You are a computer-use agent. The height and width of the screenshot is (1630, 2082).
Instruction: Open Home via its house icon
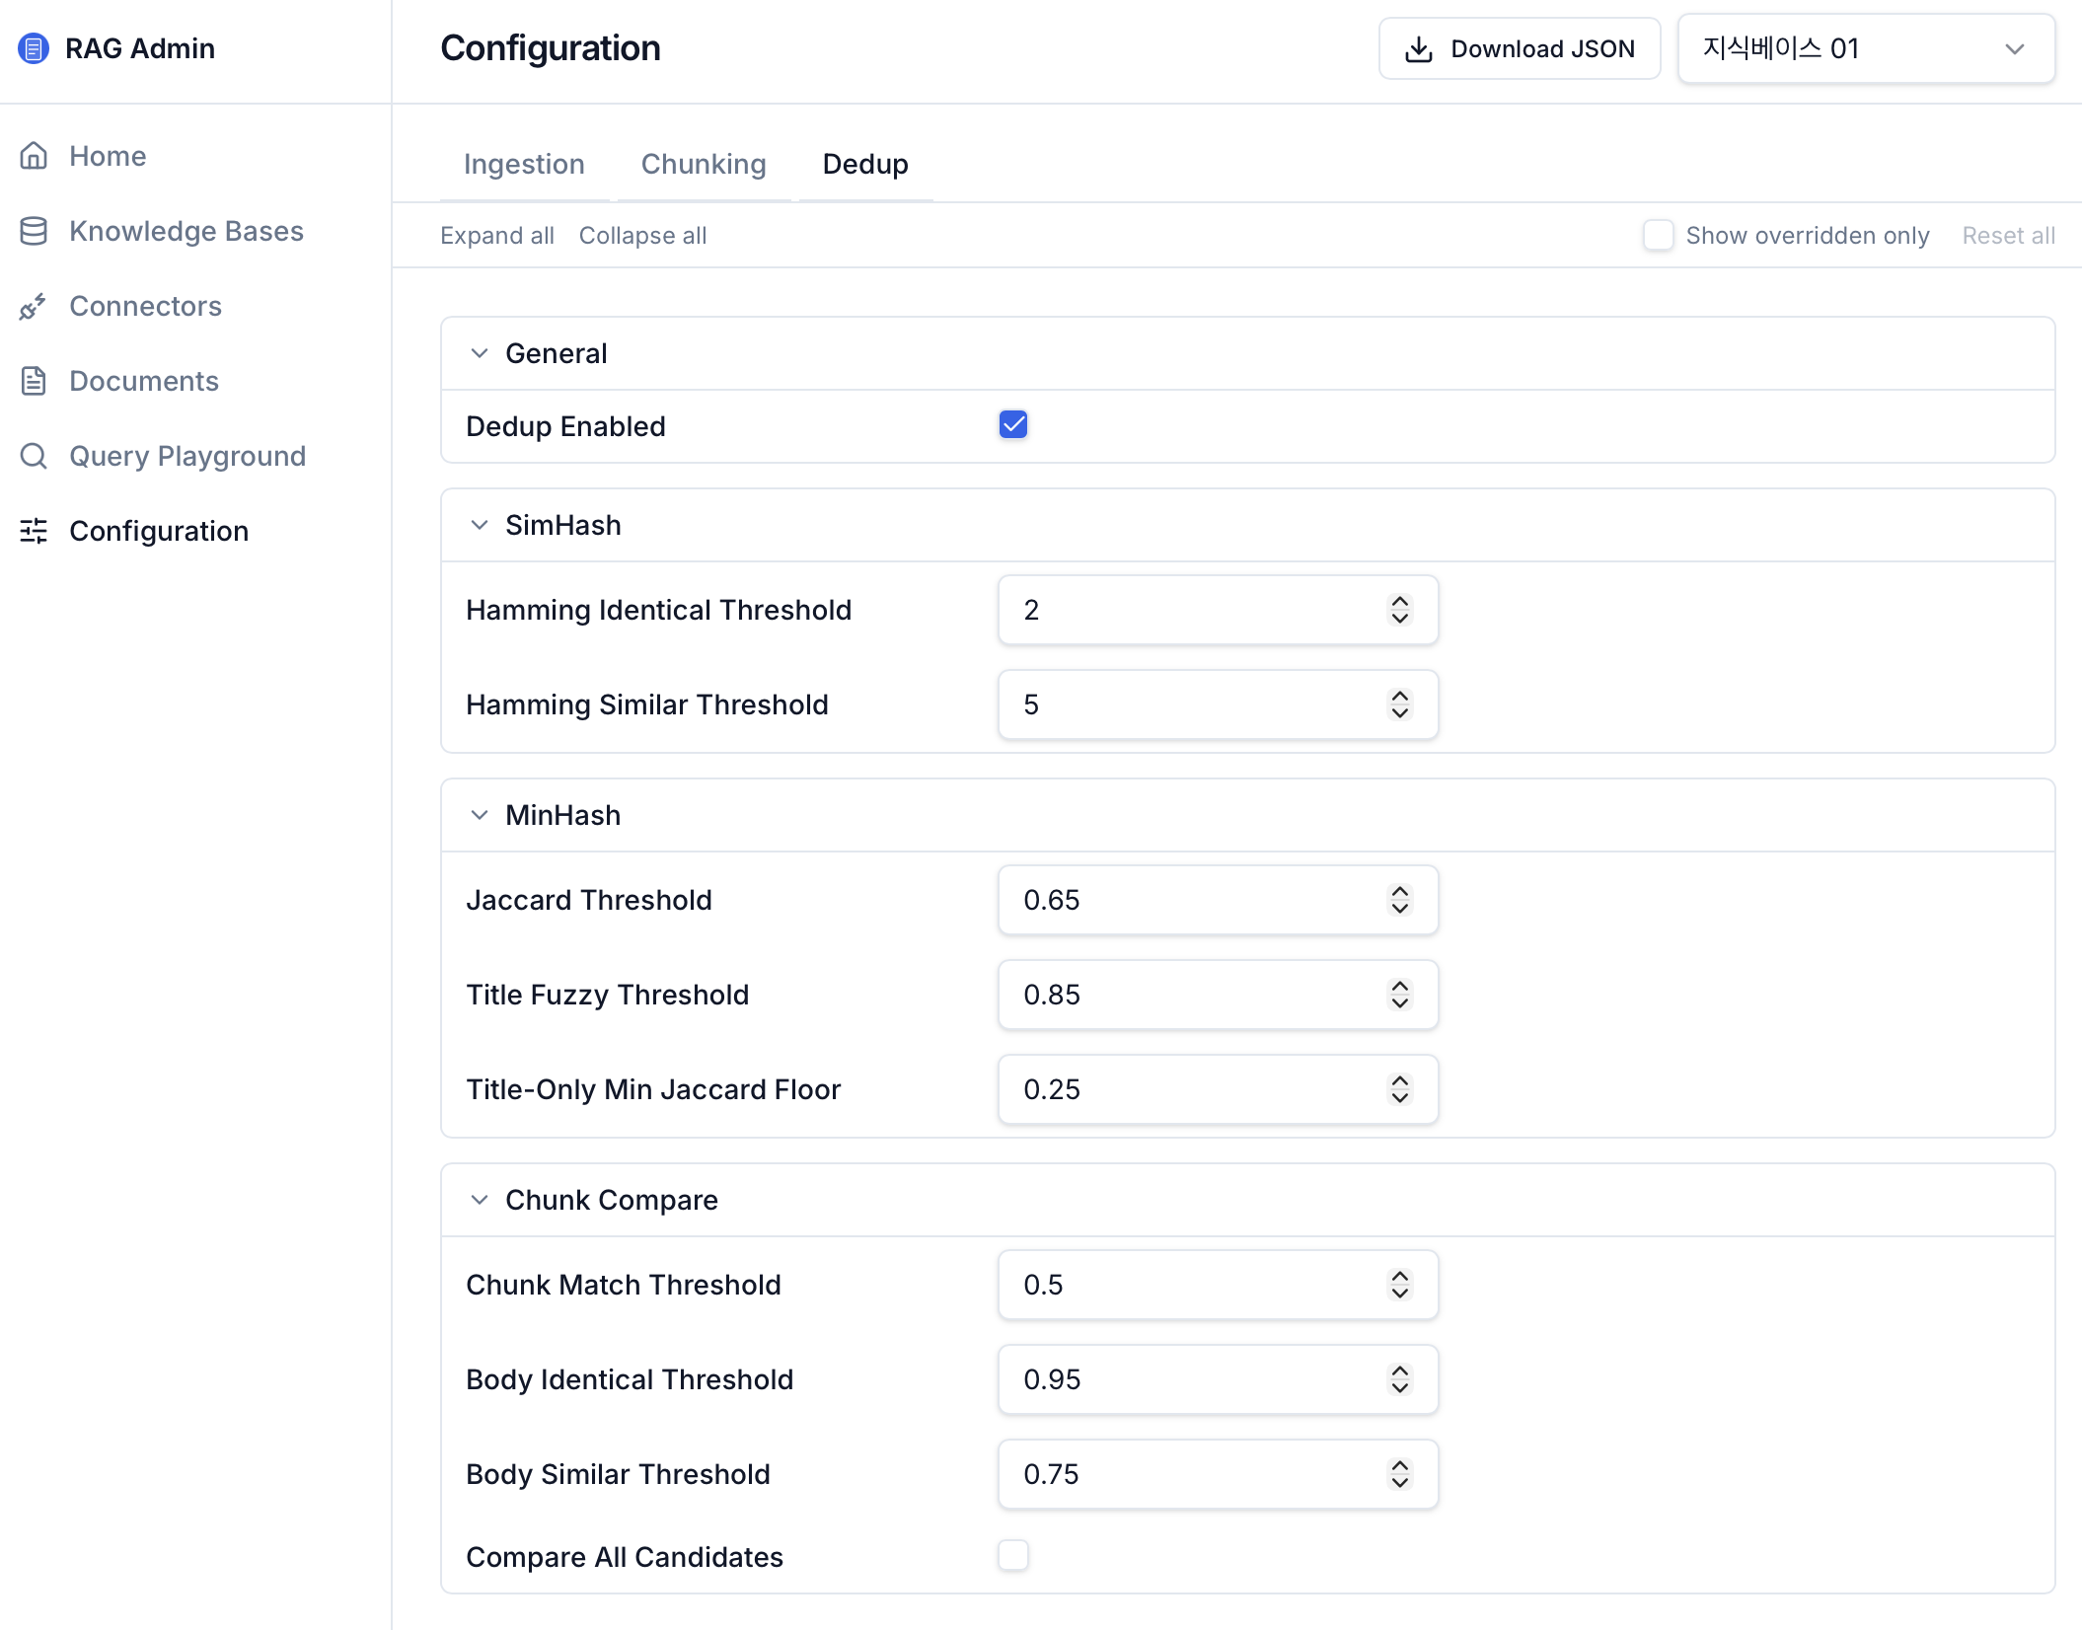[34, 156]
